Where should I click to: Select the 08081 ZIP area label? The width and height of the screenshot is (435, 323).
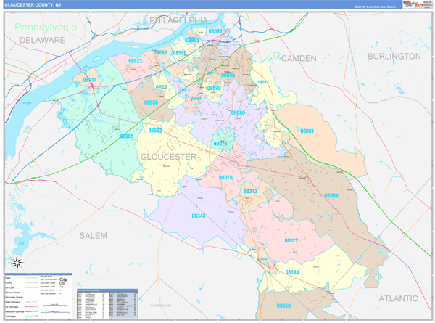307,131
